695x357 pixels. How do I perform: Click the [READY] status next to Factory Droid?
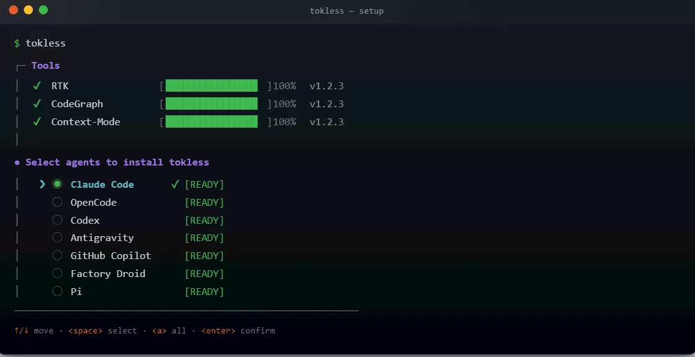204,274
